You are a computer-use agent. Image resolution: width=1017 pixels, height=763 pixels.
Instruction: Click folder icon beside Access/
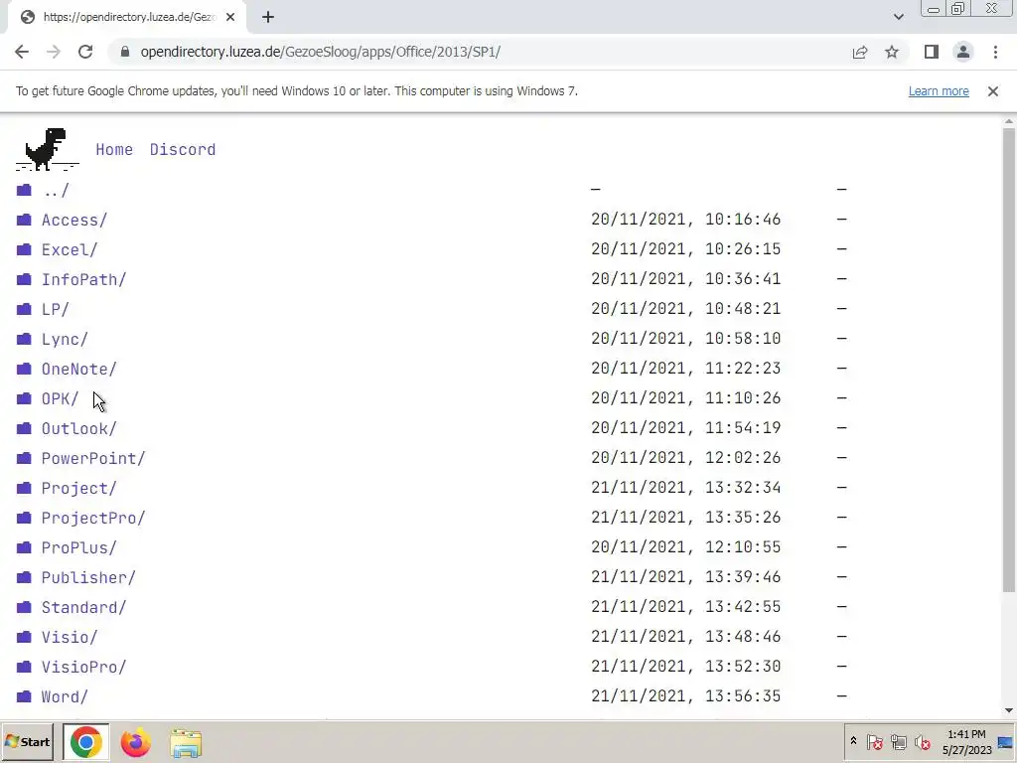pyautogui.click(x=24, y=220)
